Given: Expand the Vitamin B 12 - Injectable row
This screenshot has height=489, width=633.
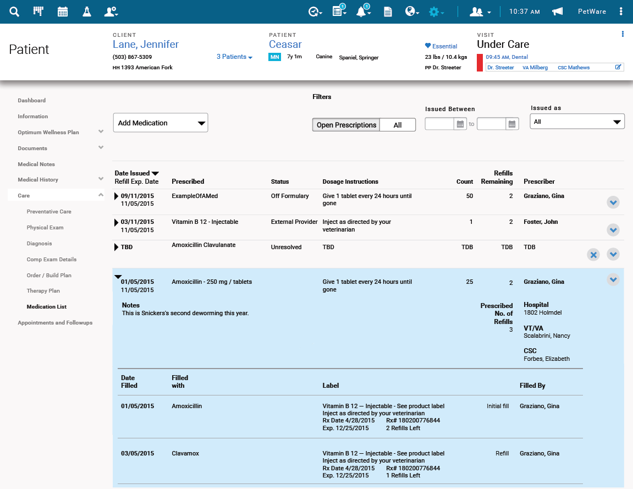Looking at the screenshot, I should [x=116, y=222].
